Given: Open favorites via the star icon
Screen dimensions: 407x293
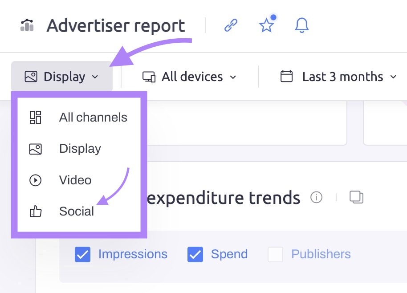Looking at the screenshot, I should [266, 25].
